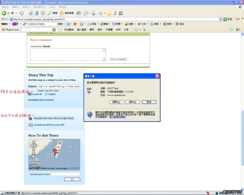Click the green Refresh page icon

coord(37,13)
